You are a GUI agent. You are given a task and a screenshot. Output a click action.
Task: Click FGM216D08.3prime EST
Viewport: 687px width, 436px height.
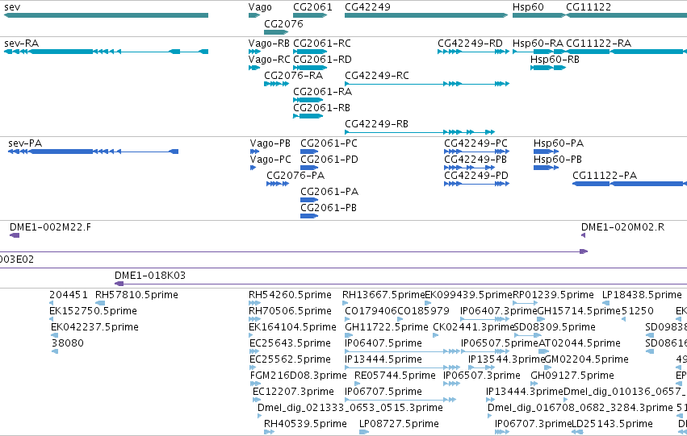(x=255, y=384)
